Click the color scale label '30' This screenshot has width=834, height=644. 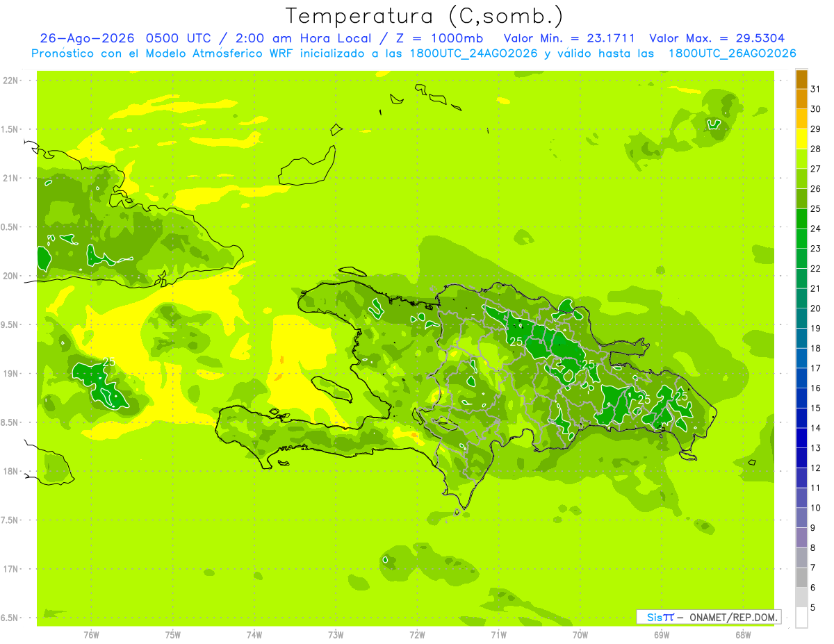click(816, 109)
